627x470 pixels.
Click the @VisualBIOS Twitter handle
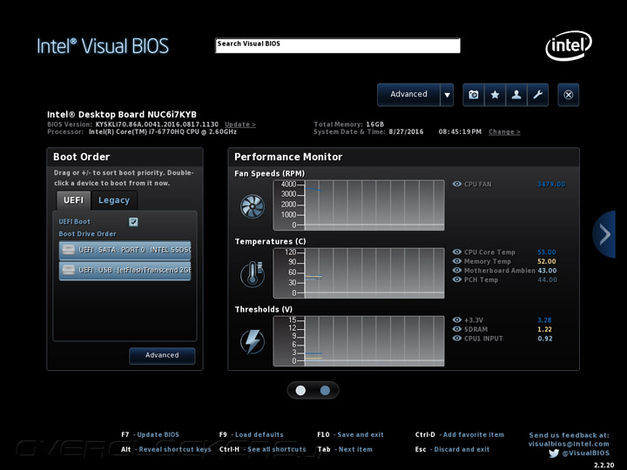[x=586, y=453]
